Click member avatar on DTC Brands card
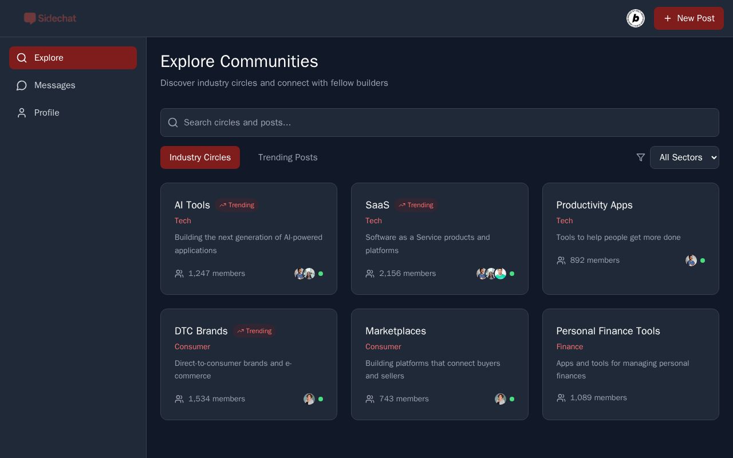Screen dimensions: 733x458 click(x=309, y=399)
